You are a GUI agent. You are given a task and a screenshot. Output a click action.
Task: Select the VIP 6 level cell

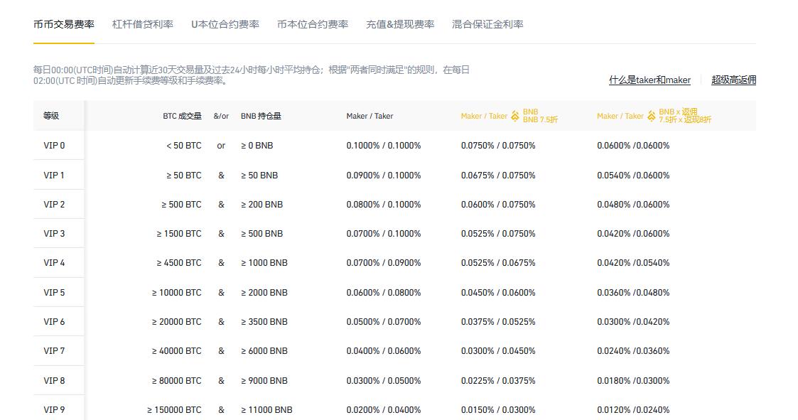click(54, 322)
